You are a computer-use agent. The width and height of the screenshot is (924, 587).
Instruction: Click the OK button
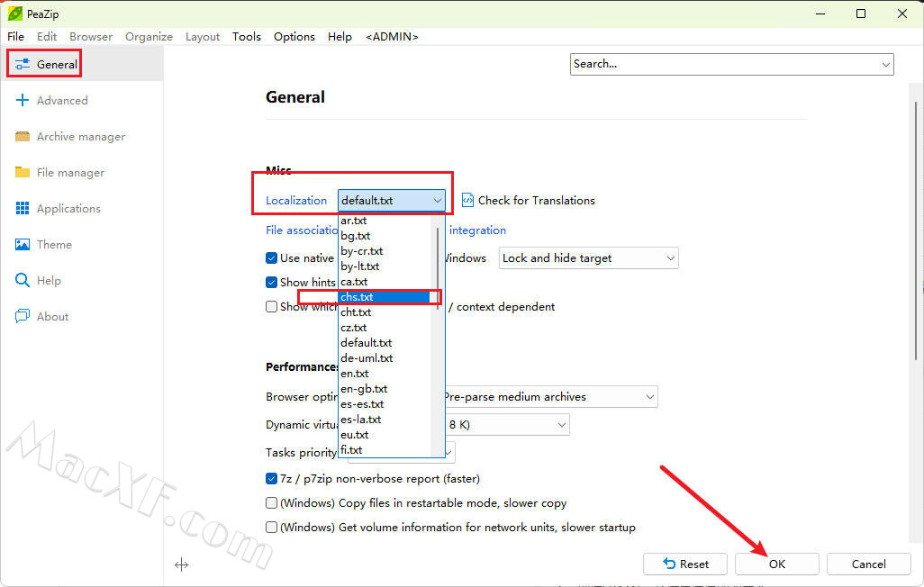click(x=776, y=564)
